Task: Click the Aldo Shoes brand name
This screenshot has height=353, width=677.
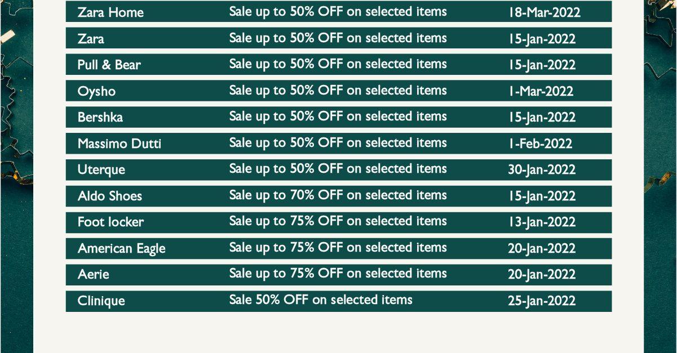Action: point(110,196)
